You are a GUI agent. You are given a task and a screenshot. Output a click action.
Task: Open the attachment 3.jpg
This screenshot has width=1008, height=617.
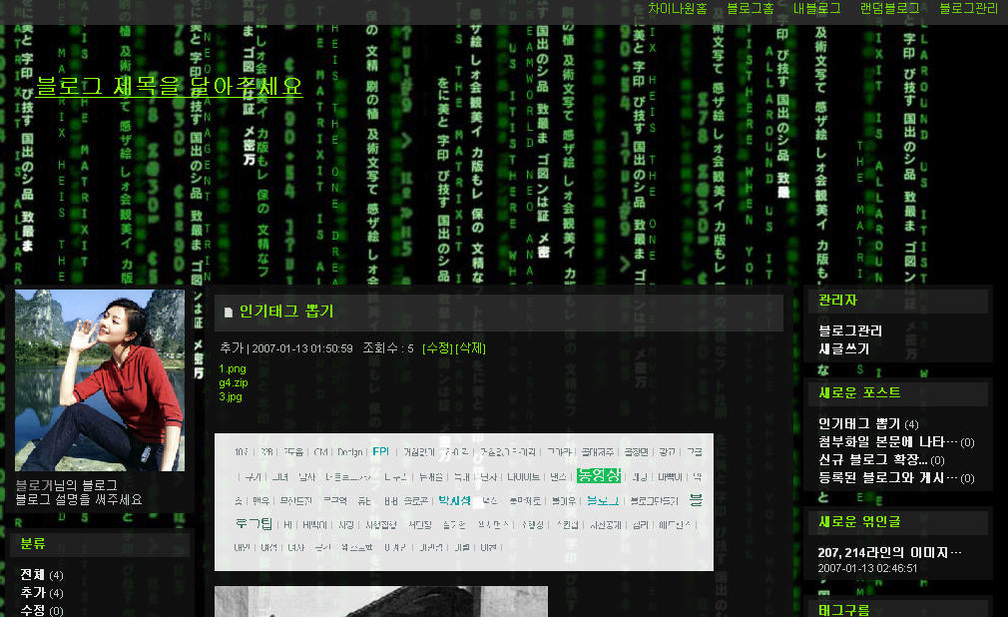click(231, 397)
